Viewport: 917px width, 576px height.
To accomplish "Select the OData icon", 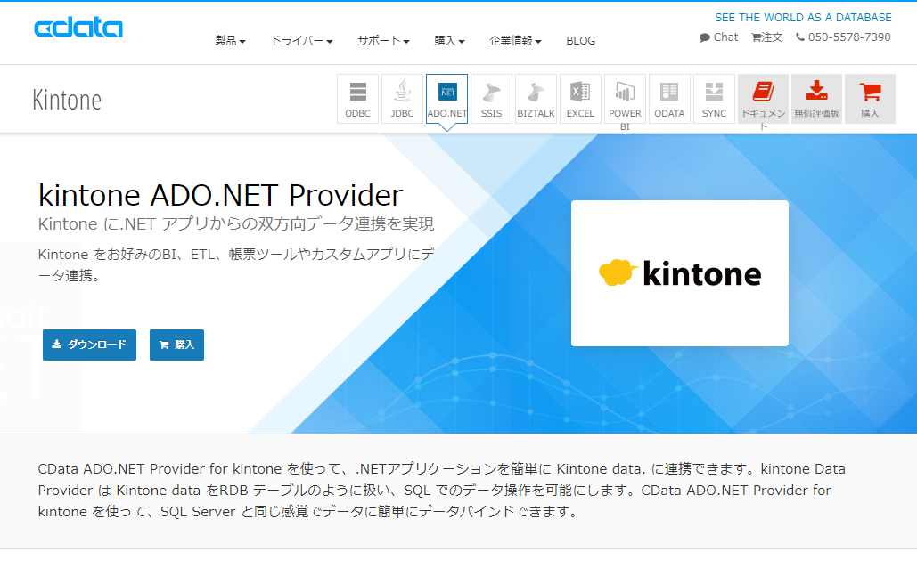I will (x=669, y=99).
